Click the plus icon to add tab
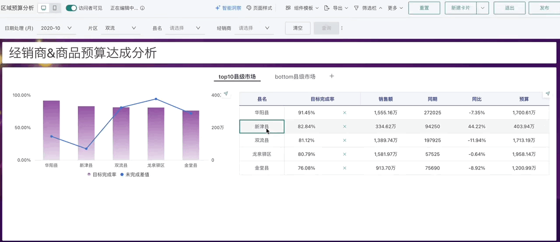The height and width of the screenshot is (242, 560). click(x=332, y=76)
